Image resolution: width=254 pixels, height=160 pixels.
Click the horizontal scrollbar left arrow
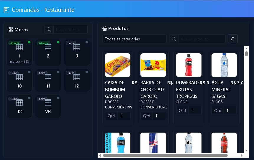[x=100, y=156]
